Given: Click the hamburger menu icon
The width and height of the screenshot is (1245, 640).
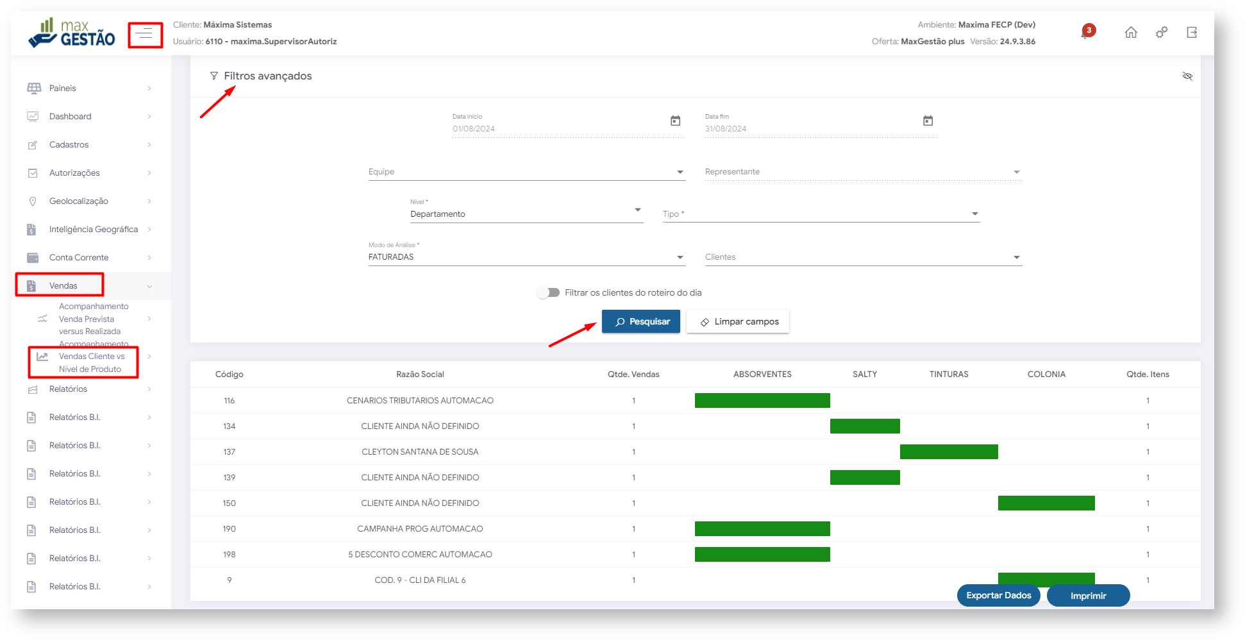Looking at the screenshot, I should 145,35.
